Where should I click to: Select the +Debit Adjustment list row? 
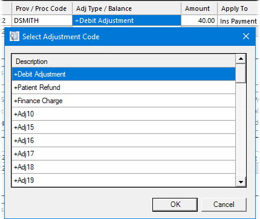(123, 74)
